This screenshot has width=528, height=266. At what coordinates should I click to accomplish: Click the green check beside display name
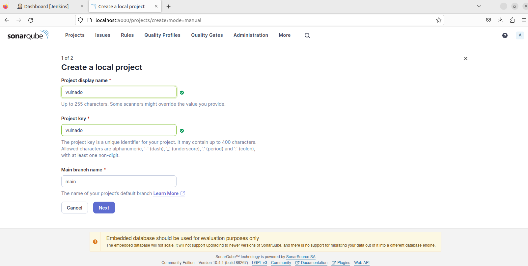(x=182, y=93)
